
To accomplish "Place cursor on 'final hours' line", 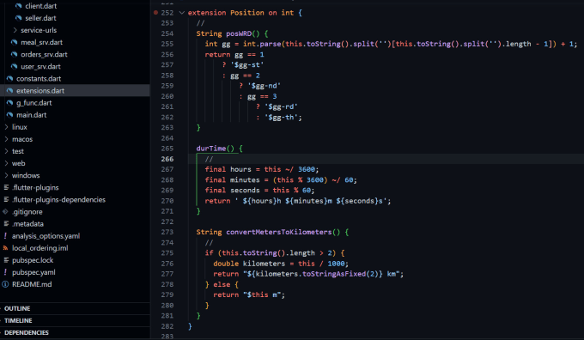I will [261, 169].
